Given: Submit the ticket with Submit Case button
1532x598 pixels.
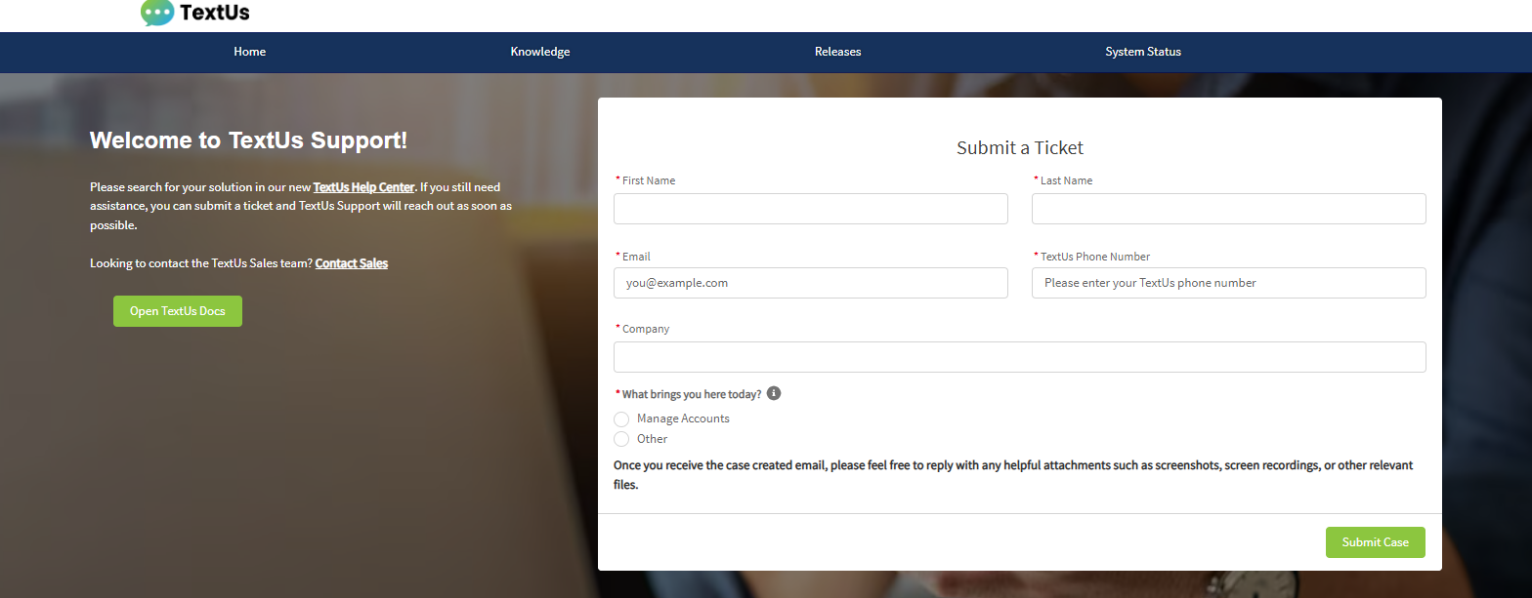Looking at the screenshot, I should tap(1376, 542).
